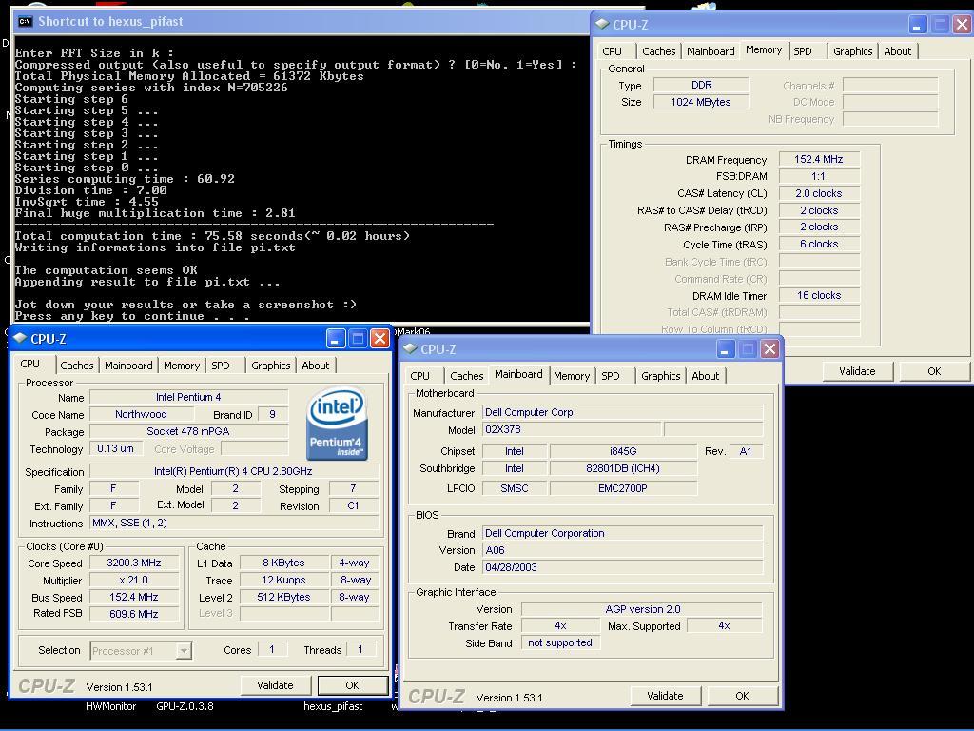
Task: Minimize the CPU-Z Mainboard window
Action: (725, 349)
